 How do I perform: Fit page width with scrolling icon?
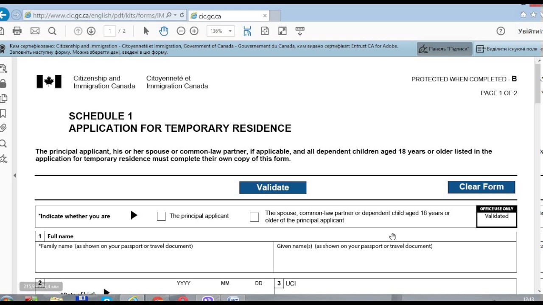click(247, 31)
